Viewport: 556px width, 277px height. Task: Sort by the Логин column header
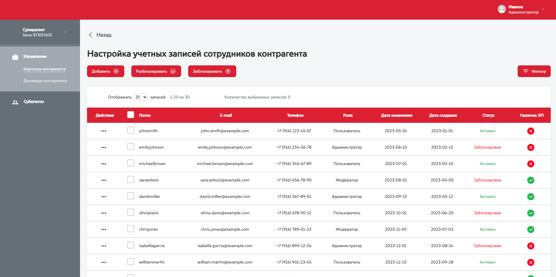[x=145, y=115]
